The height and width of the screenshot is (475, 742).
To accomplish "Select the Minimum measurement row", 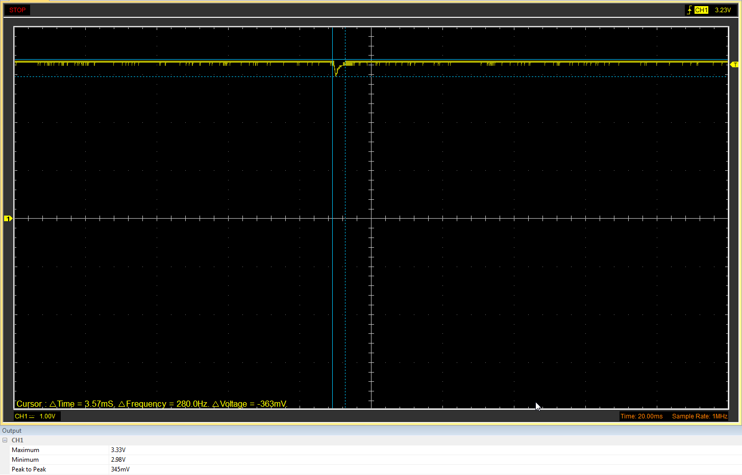I will pyautogui.click(x=26, y=460).
